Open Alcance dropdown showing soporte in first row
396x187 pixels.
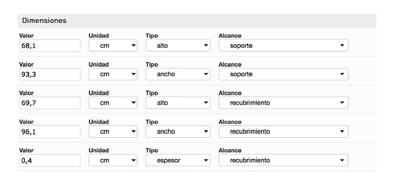click(283, 46)
